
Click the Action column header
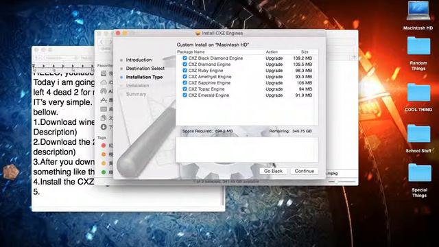pos(272,52)
